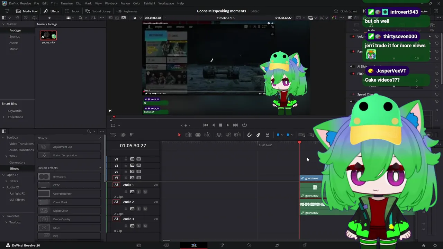Open the marker color dropdown arrow

point(292,135)
